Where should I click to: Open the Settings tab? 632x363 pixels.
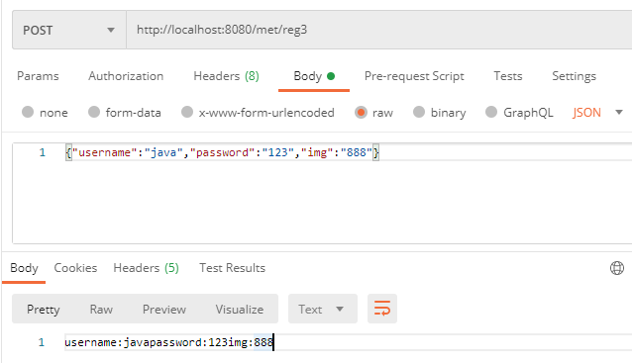574,76
